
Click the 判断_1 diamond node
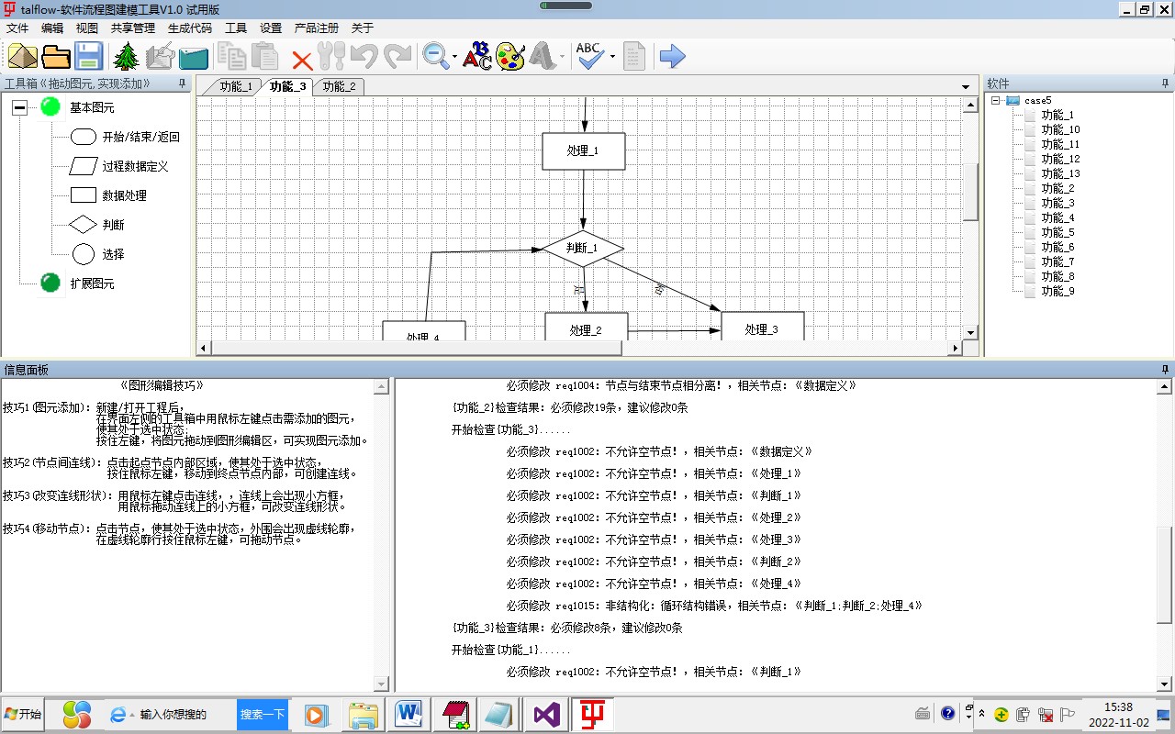582,248
